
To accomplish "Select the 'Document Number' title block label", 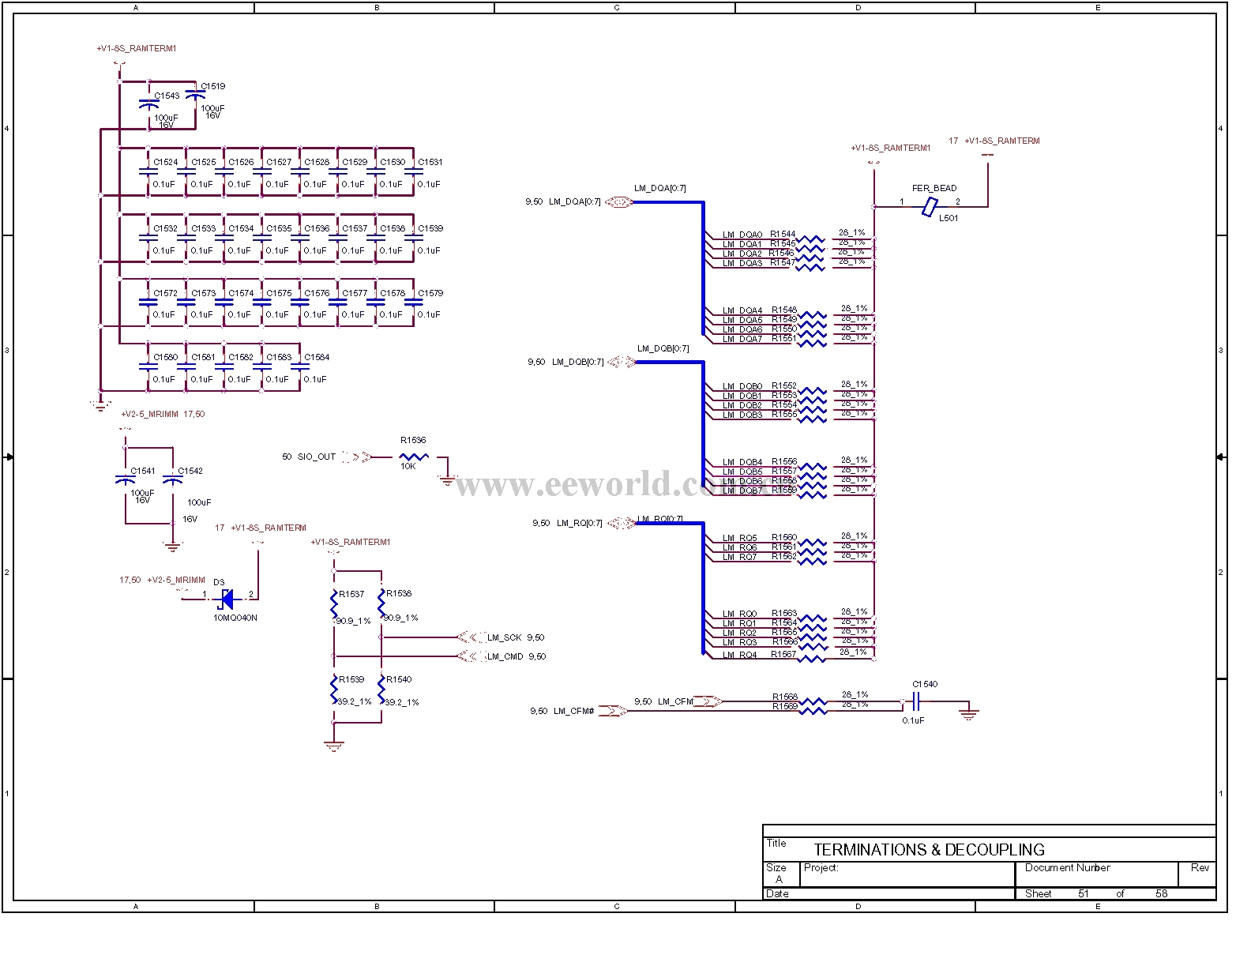I will [1067, 867].
